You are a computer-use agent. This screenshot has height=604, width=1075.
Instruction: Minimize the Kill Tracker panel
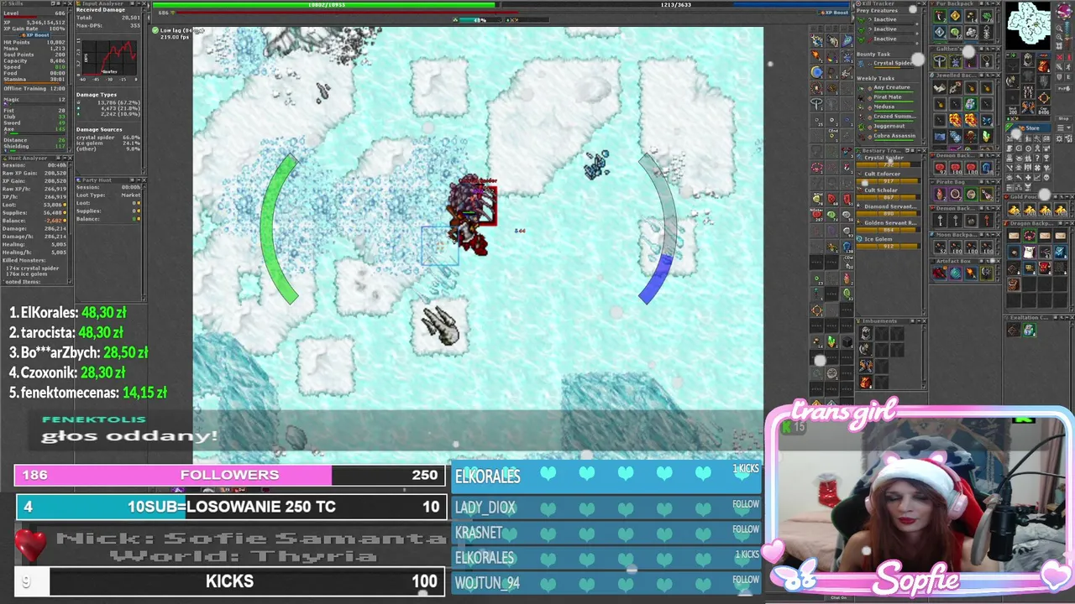coord(919,3)
